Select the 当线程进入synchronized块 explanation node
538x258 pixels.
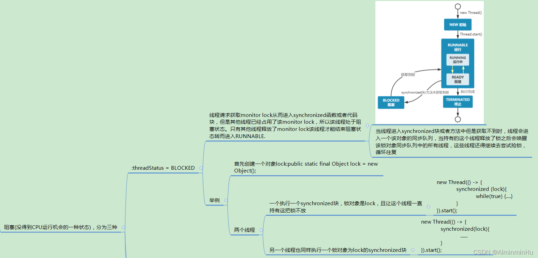pyautogui.click(x=452, y=141)
